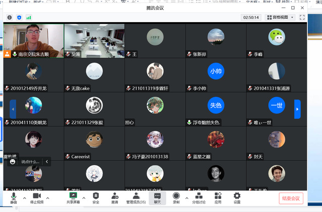Start recording with 录制 button

176,198
